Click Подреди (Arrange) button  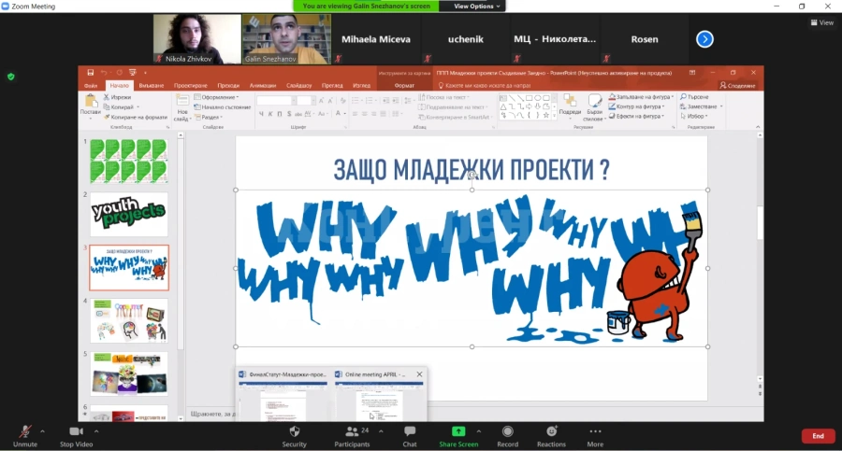[570, 106]
